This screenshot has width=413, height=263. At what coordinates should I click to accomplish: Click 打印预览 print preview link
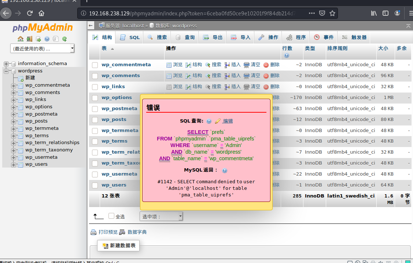(x=108, y=232)
